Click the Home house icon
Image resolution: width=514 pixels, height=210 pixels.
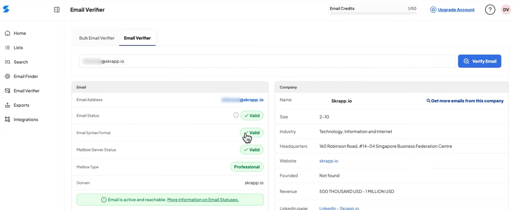click(x=7, y=33)
